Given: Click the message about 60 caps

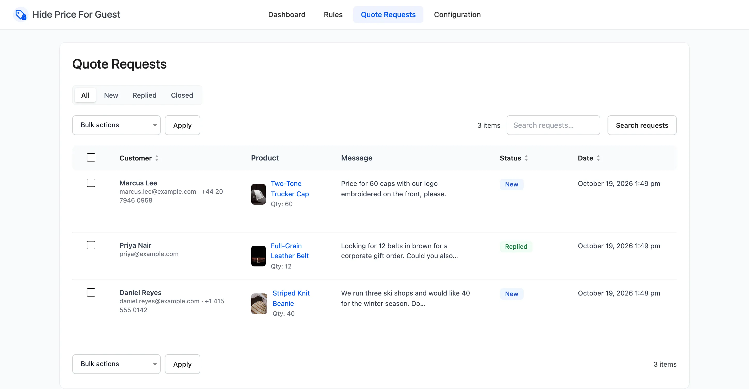Looking at the screenshot, I should tap(393, 189).
